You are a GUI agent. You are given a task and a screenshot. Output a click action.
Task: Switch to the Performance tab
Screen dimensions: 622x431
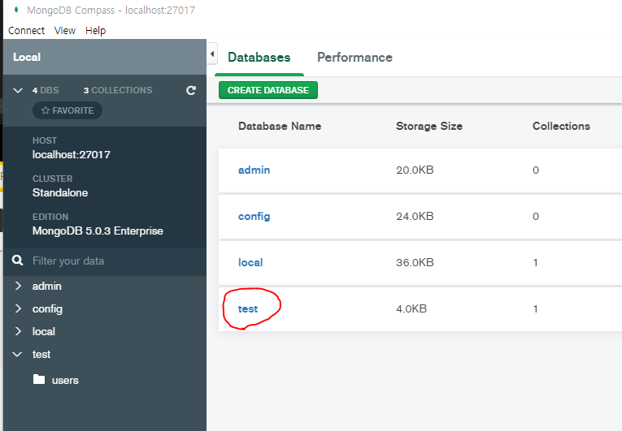click(x=354, y=58)
